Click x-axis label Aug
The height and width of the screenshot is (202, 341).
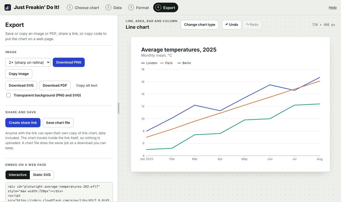coord(320,159)
